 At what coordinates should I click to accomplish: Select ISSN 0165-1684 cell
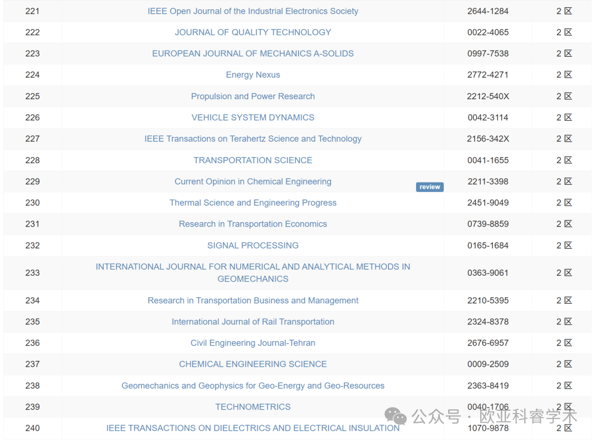tap(488, 245)
